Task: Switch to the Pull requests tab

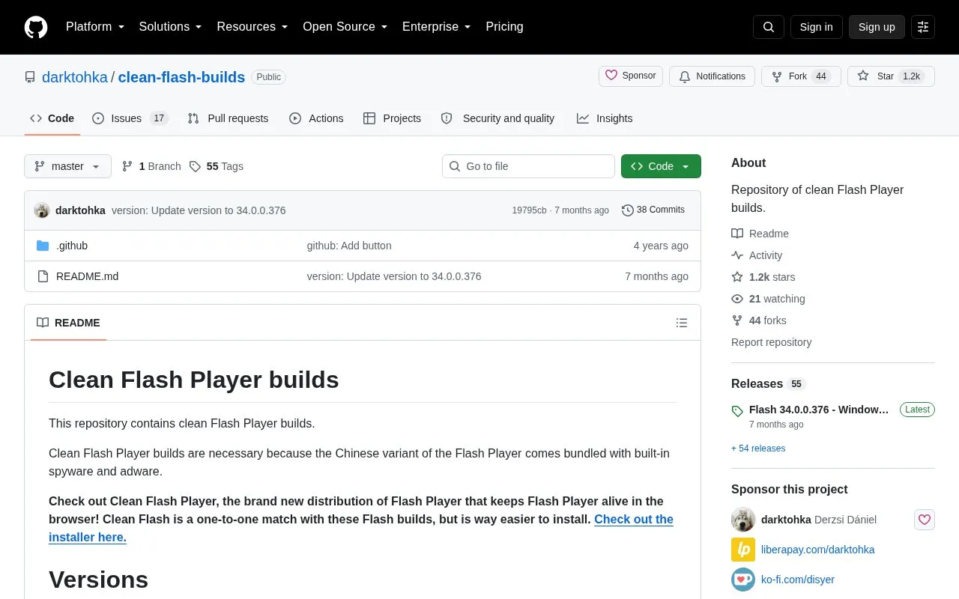Action: click(x=228, y=118)
